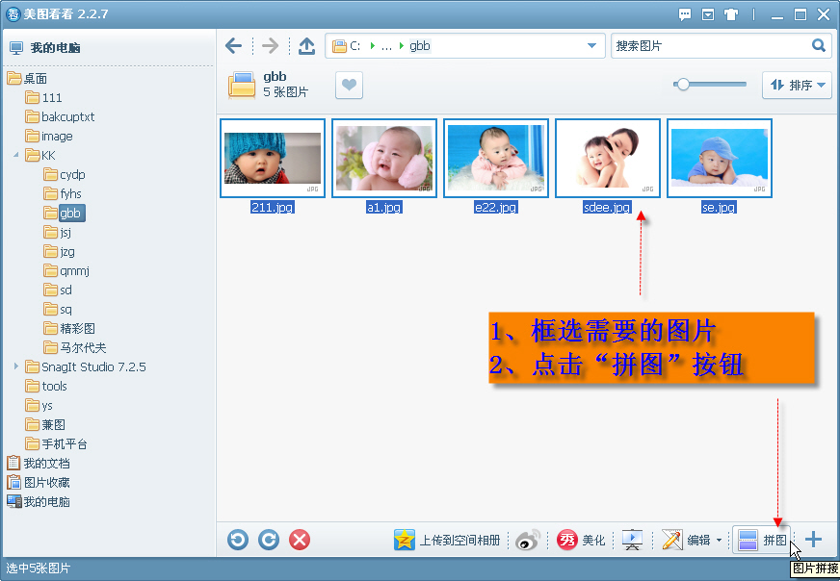Image resolution: width=840 pixels, height=581 pixels.
Task: Open the address path dropdown
Action: coord(591,45)
